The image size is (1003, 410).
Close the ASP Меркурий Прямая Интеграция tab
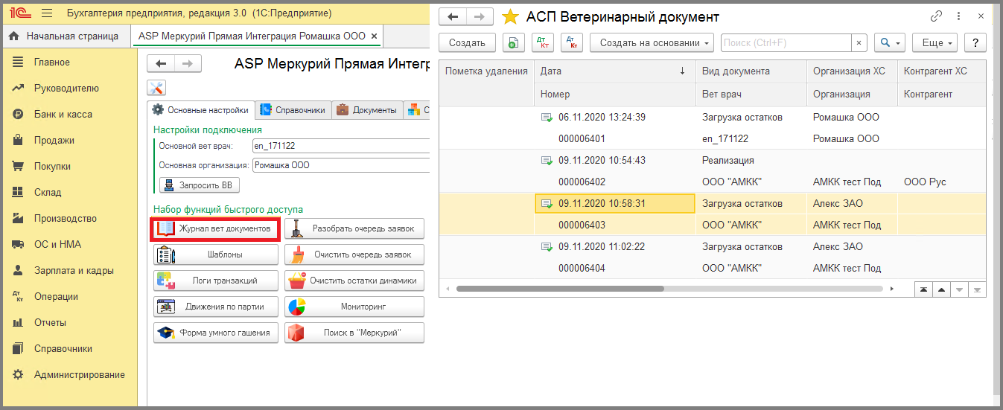click(x=374, y=36)
